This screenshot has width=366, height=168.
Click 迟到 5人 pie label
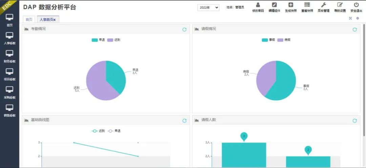tap(77, 89)
